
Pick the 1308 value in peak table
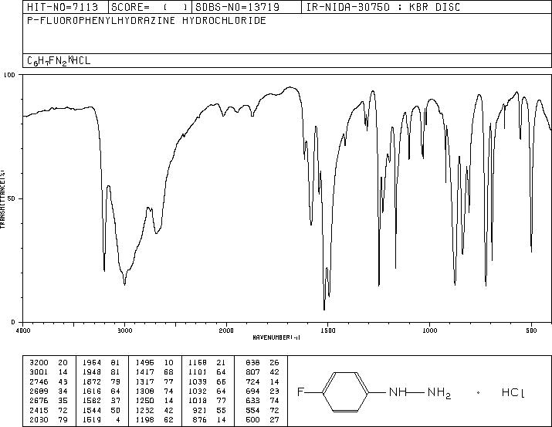click(144, 391)
